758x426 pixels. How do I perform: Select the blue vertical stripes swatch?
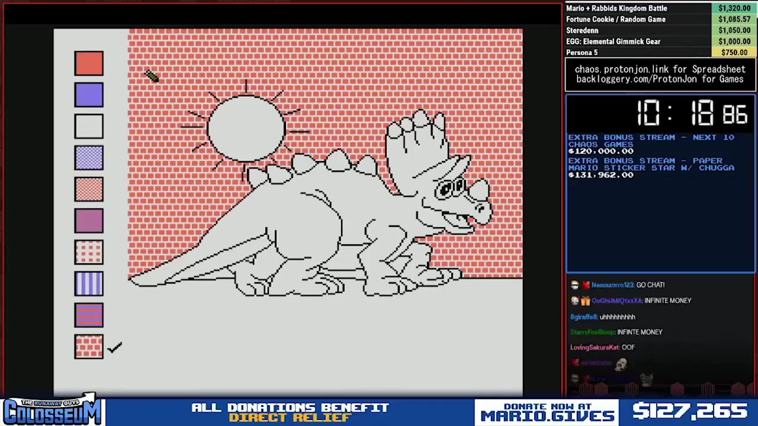(89, 283)
